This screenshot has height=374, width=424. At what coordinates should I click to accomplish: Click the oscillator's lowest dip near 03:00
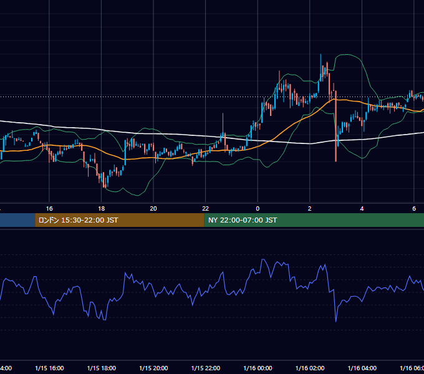pyautogui.click(x=336, y=321)
